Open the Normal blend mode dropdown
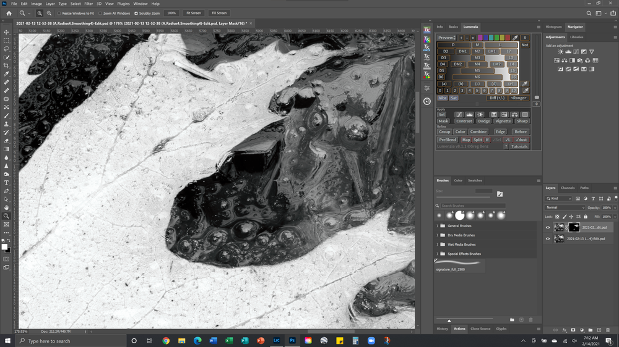The width and height of the screenshot is (619, 347). (565, 207)
